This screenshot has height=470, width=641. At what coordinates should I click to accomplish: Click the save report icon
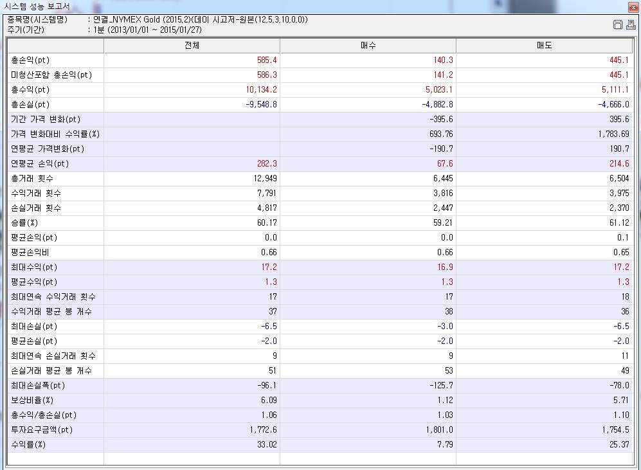pos(618,25)
